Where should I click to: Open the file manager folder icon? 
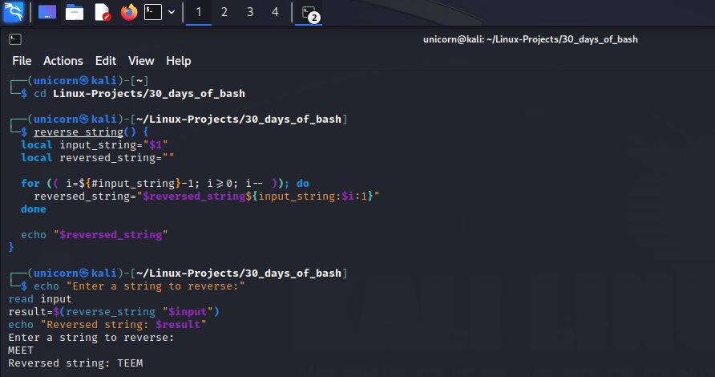pyautogui.click(x=75, y=12)
